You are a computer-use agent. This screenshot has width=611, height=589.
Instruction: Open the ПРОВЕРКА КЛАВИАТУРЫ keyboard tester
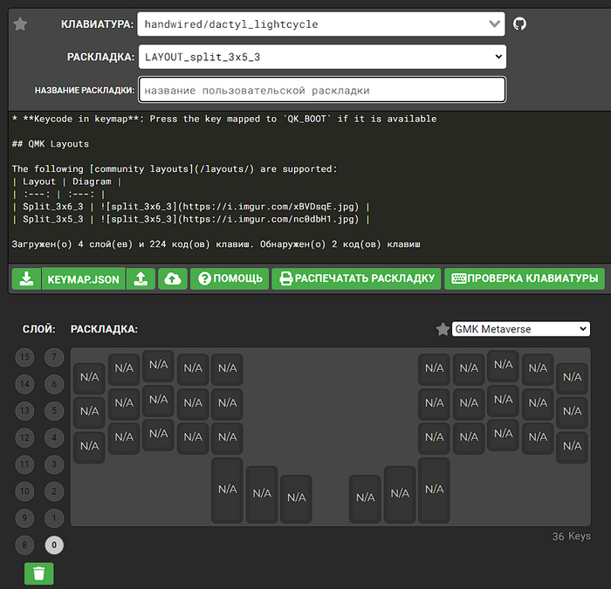(x=524, y=278)
